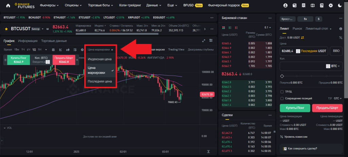Select the 15м chart timeframe
This screenshot has height=157, width=348.
pos(17,50)
